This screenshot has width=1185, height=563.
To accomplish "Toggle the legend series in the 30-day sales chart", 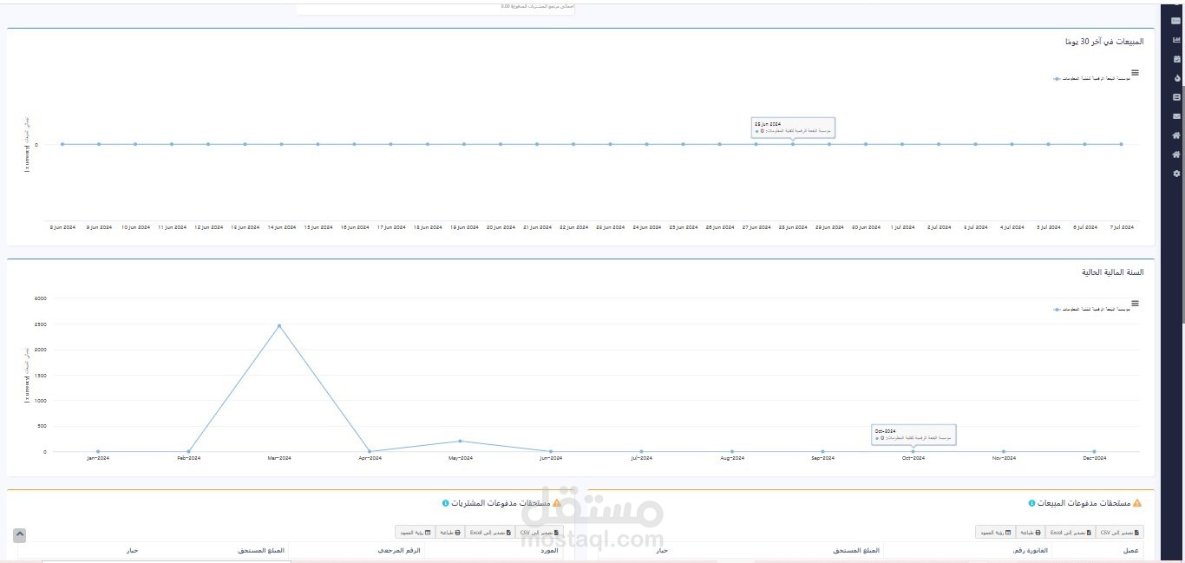I will [1091, 79].
